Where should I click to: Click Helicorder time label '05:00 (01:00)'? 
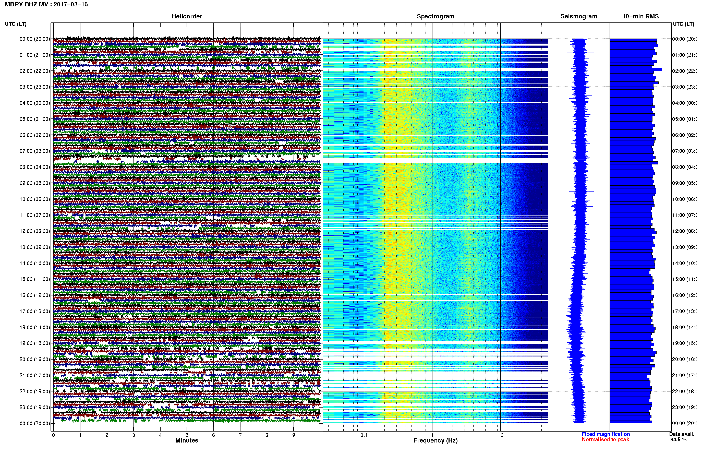[x=35, y=119]
